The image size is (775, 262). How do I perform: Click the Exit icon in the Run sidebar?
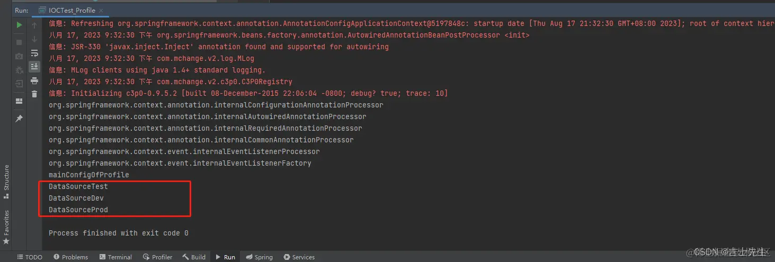(x=19, y=84)
